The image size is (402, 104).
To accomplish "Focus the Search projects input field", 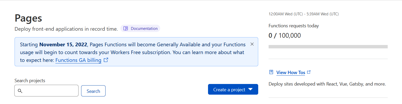I will [49, 91].
